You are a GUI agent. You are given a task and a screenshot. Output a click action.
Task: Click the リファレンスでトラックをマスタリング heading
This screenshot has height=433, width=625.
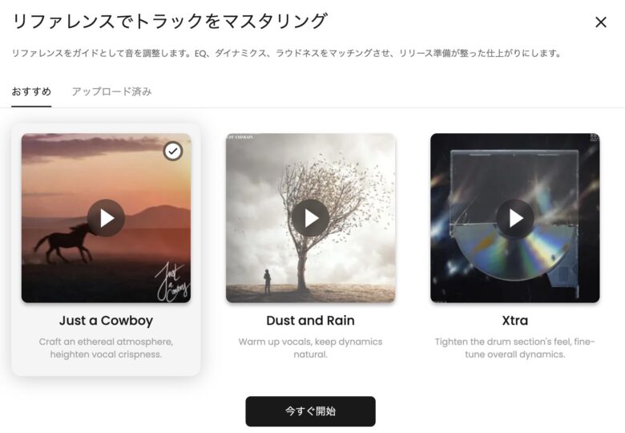click(170, 21)
